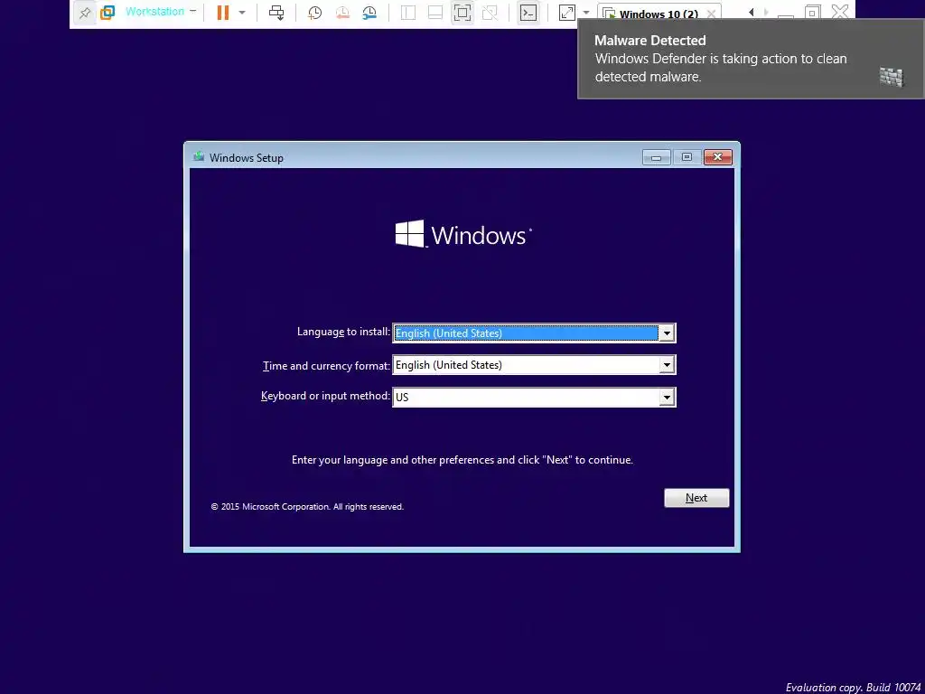Switch to the Windows 10 (2) tab
Viewport: 925px width, 694px height.
click(659, 13)
